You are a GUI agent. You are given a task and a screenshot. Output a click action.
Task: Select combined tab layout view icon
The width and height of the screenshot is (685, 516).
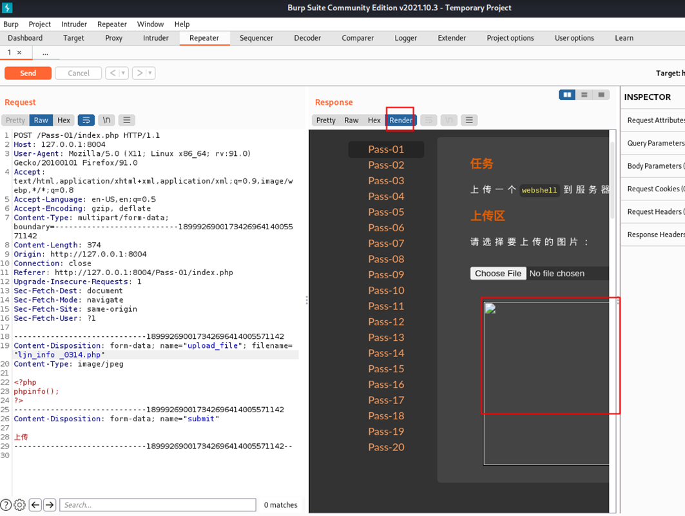coord(601,95)
